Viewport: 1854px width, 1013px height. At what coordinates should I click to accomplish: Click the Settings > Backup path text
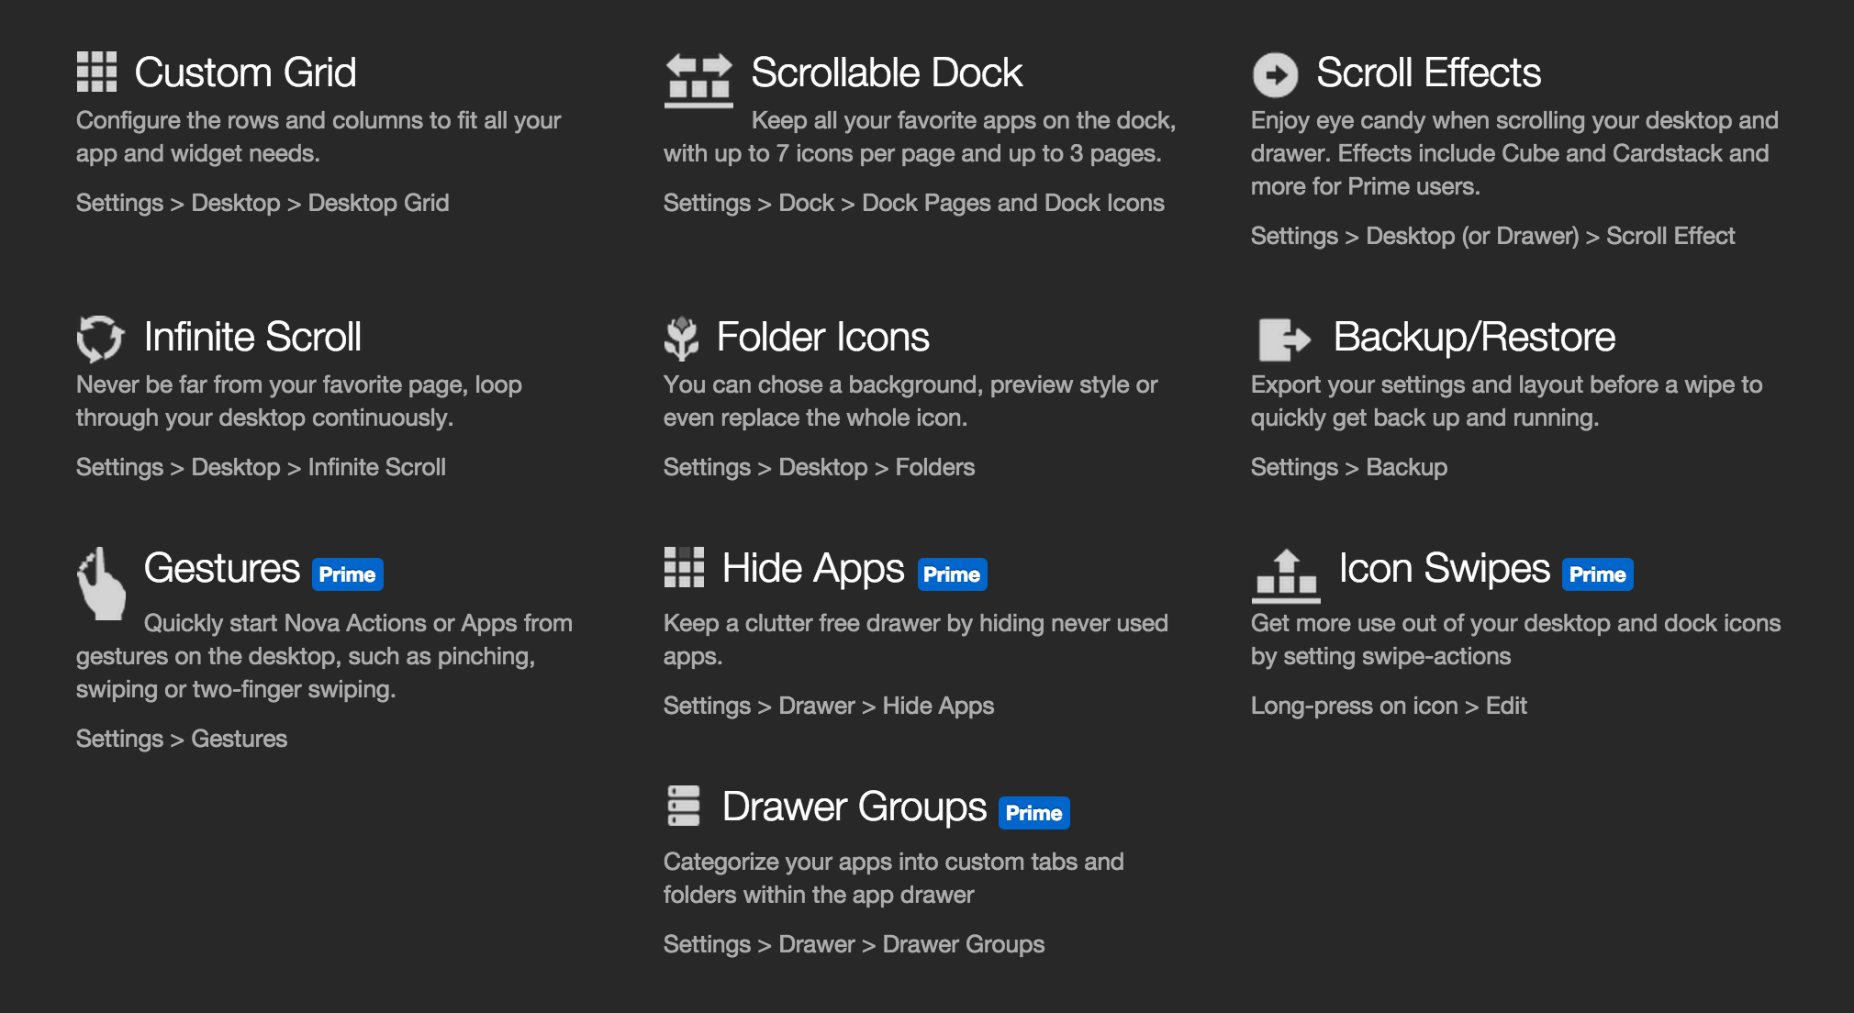point(1349,467)
